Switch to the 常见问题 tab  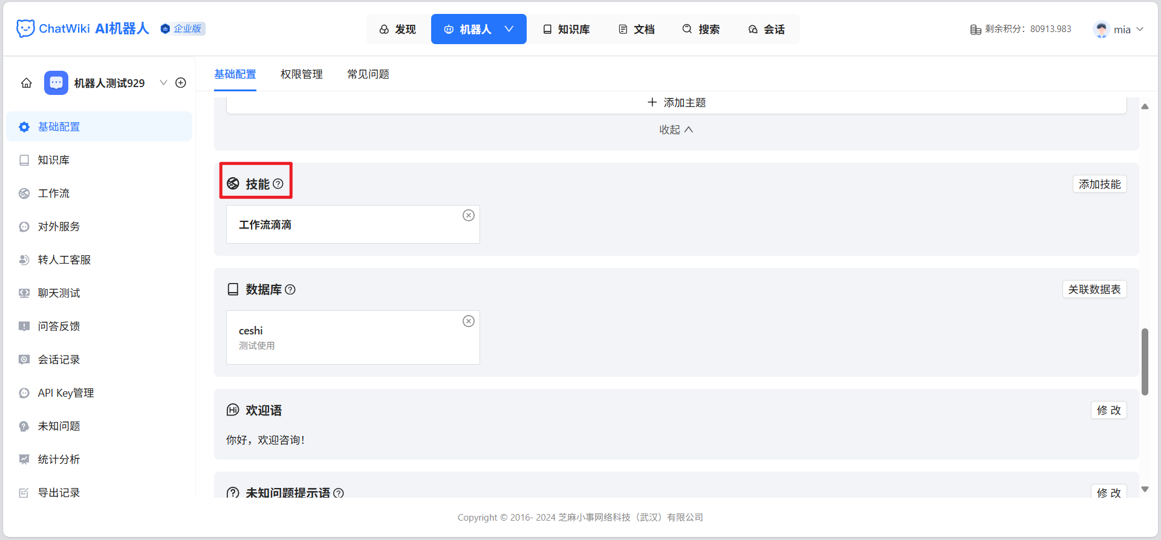368,74
